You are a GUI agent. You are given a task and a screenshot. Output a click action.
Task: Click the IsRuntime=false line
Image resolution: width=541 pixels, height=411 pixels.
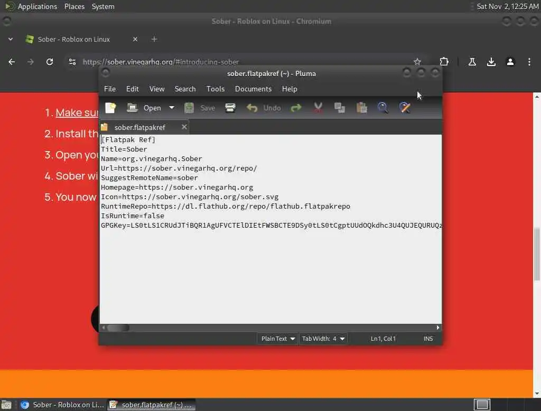click(133, 216)
